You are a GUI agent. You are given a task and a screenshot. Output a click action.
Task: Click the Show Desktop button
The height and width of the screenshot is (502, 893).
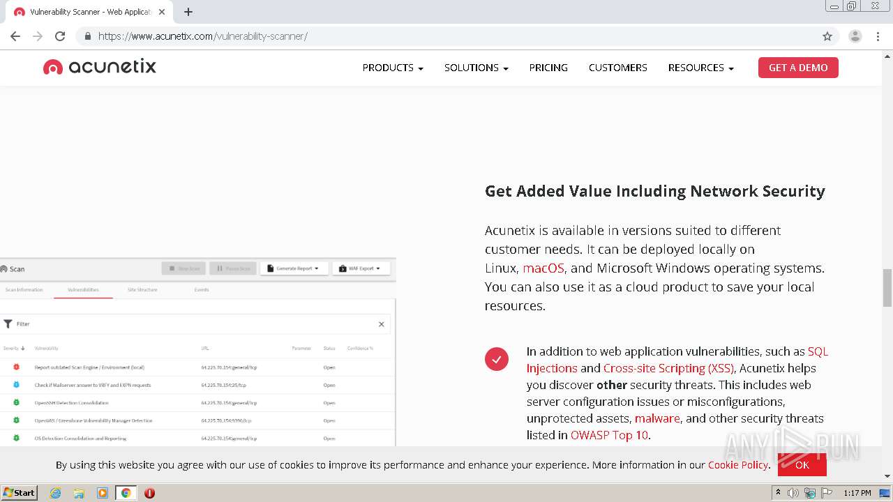(x=885, y=493)
